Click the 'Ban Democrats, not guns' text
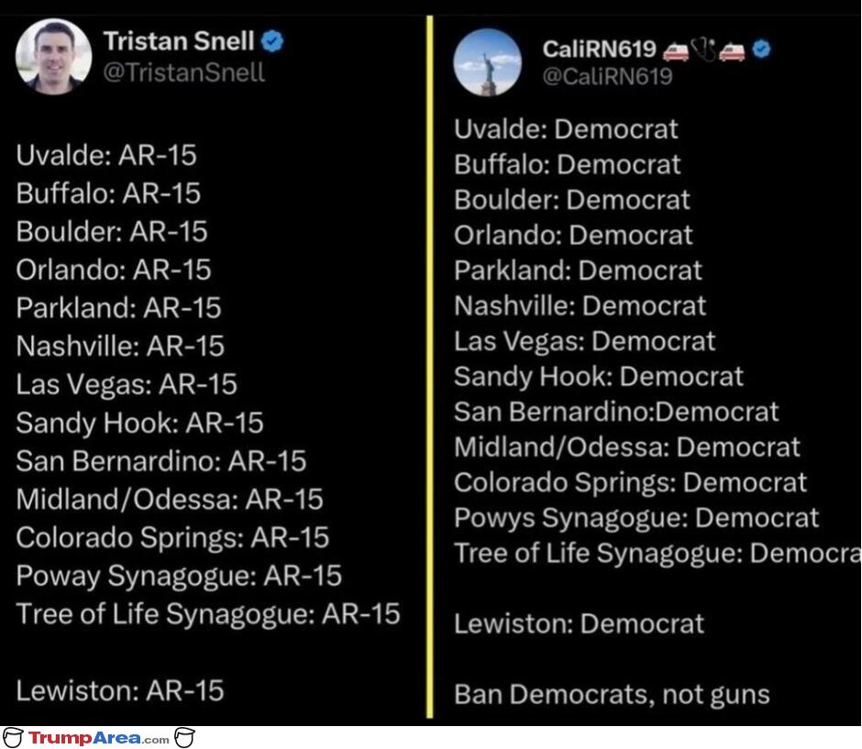862x749 pixels. tap(612, 695)
